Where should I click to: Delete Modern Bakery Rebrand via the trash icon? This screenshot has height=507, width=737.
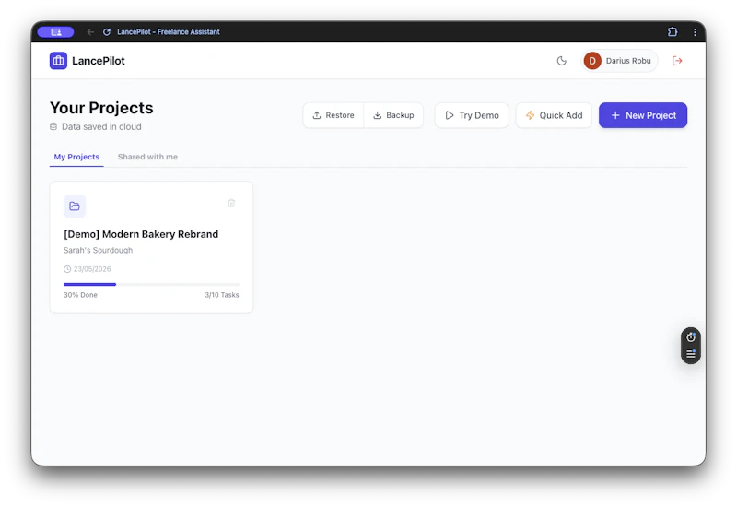(x=231, y=203)
